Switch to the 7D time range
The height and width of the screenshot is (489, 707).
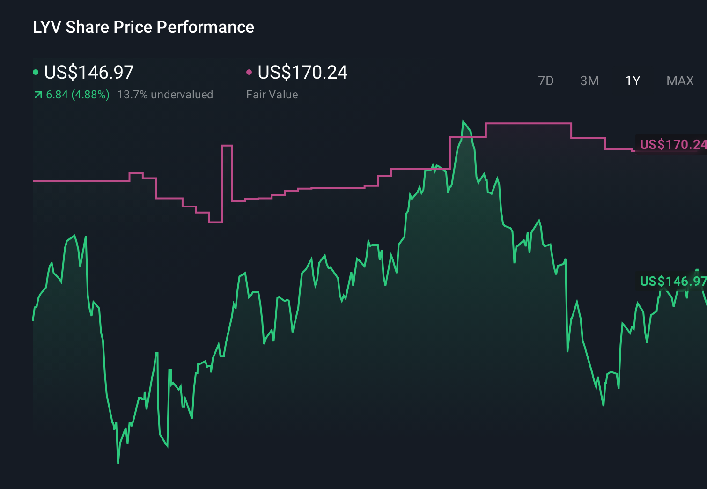coord(546,81)
